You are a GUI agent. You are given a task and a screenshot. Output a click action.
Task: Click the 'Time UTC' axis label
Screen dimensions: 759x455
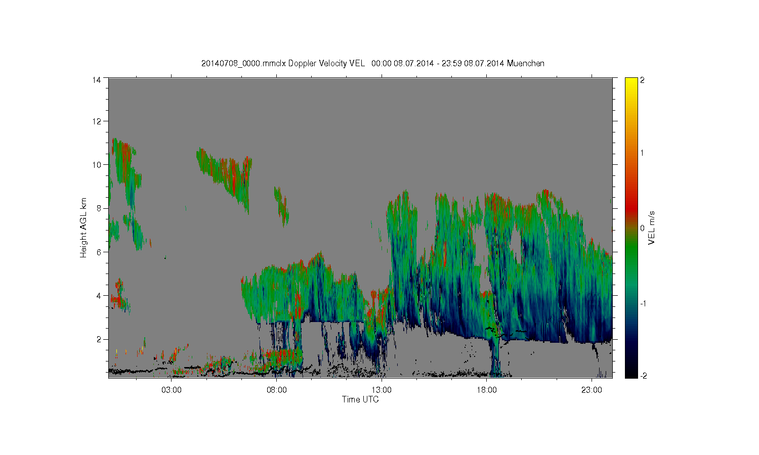coord(360,399)
